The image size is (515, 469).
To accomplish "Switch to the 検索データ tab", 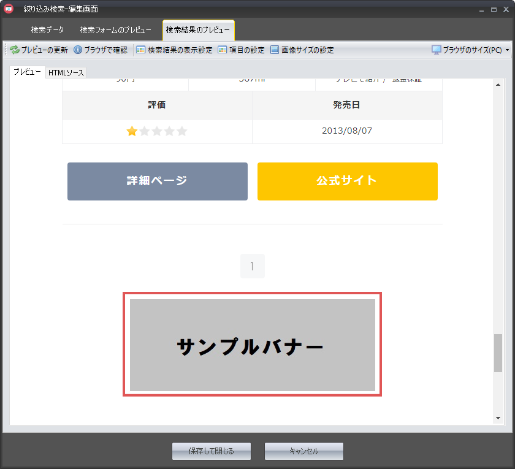I will click(47, 30).
